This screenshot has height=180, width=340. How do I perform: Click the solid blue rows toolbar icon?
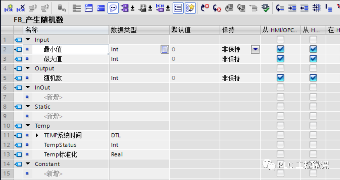coord(101,8)
